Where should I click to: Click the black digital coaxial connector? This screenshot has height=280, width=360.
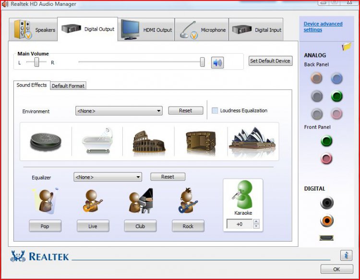(x=327, y=203)
